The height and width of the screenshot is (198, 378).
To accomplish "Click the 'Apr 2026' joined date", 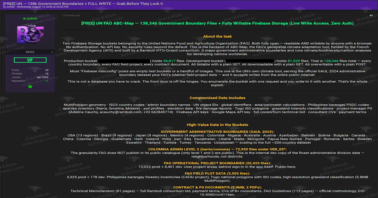I will (x=43, y=77).
